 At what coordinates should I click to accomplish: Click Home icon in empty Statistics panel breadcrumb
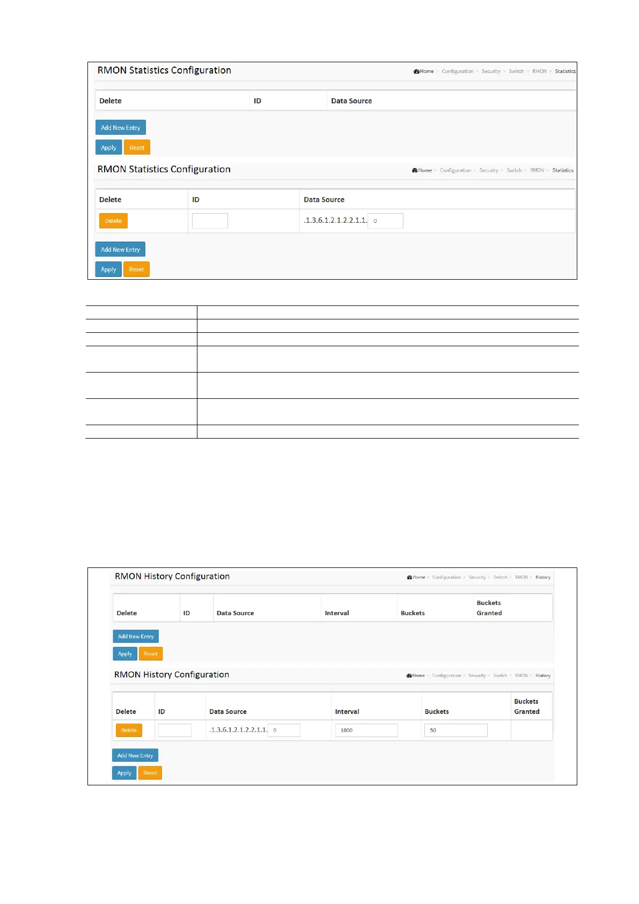[x=416, y=71]
